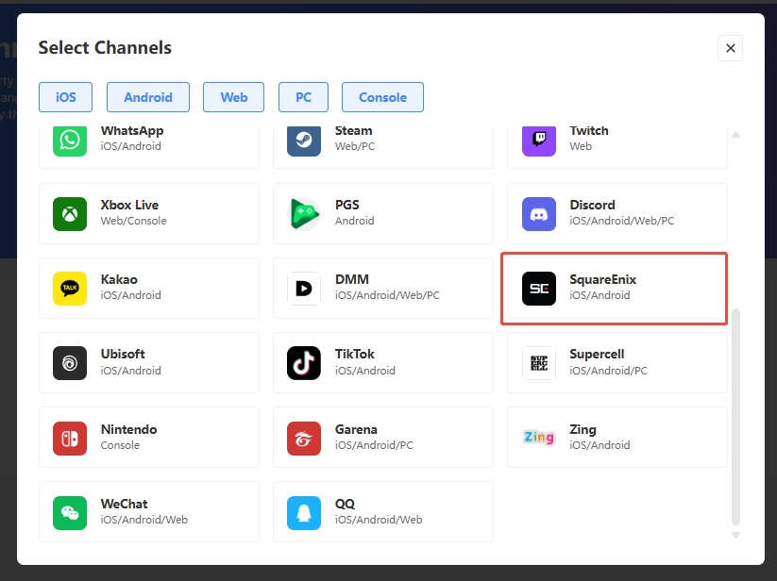777x581 pixels.
Task: Filter channels by PC platform
Action: [x=303, y=97]
